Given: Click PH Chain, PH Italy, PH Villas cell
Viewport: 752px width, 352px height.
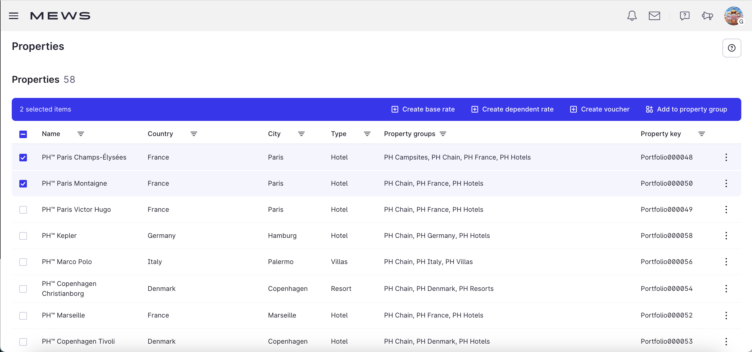Looking at the screenshot, I should point(428,262).
